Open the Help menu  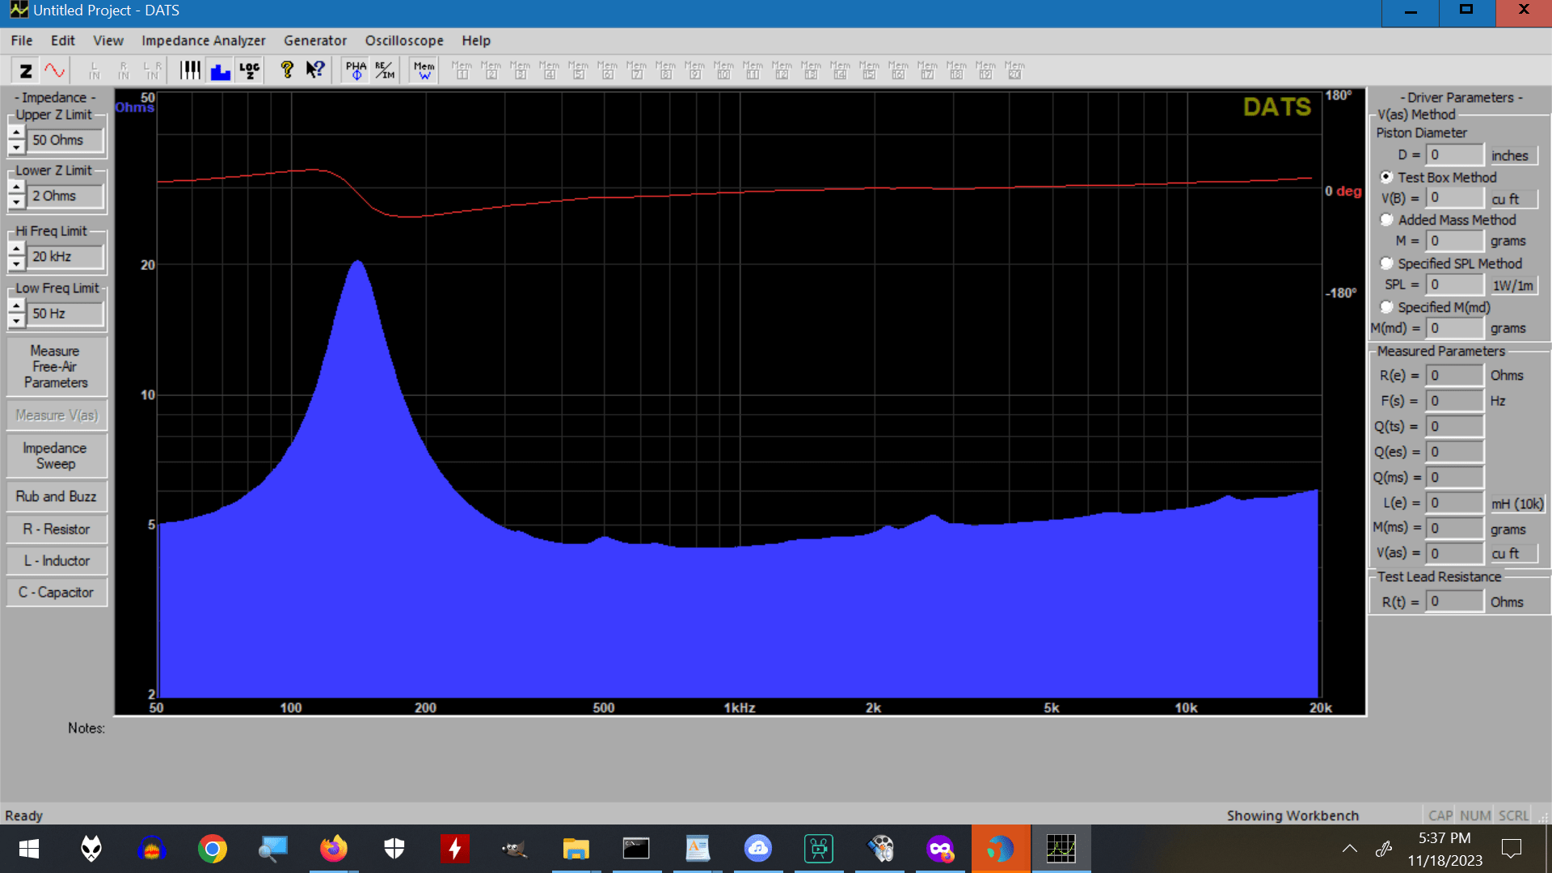(476, 40)
